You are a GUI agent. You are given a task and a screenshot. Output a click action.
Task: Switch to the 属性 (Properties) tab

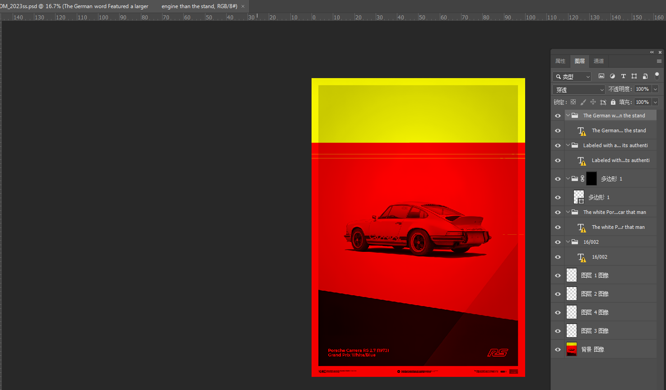[560, 61]
